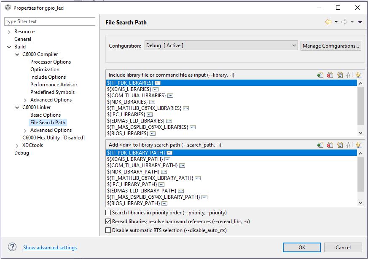Select Include Options in the tree
368x259 pixels.
click(48, 77)
